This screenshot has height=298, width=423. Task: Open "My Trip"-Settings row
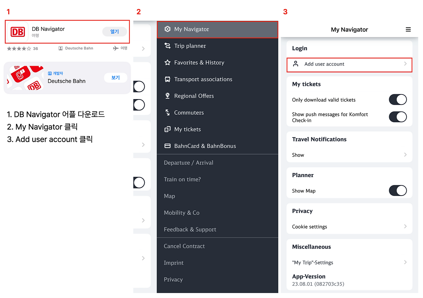(x=349, y=262)
